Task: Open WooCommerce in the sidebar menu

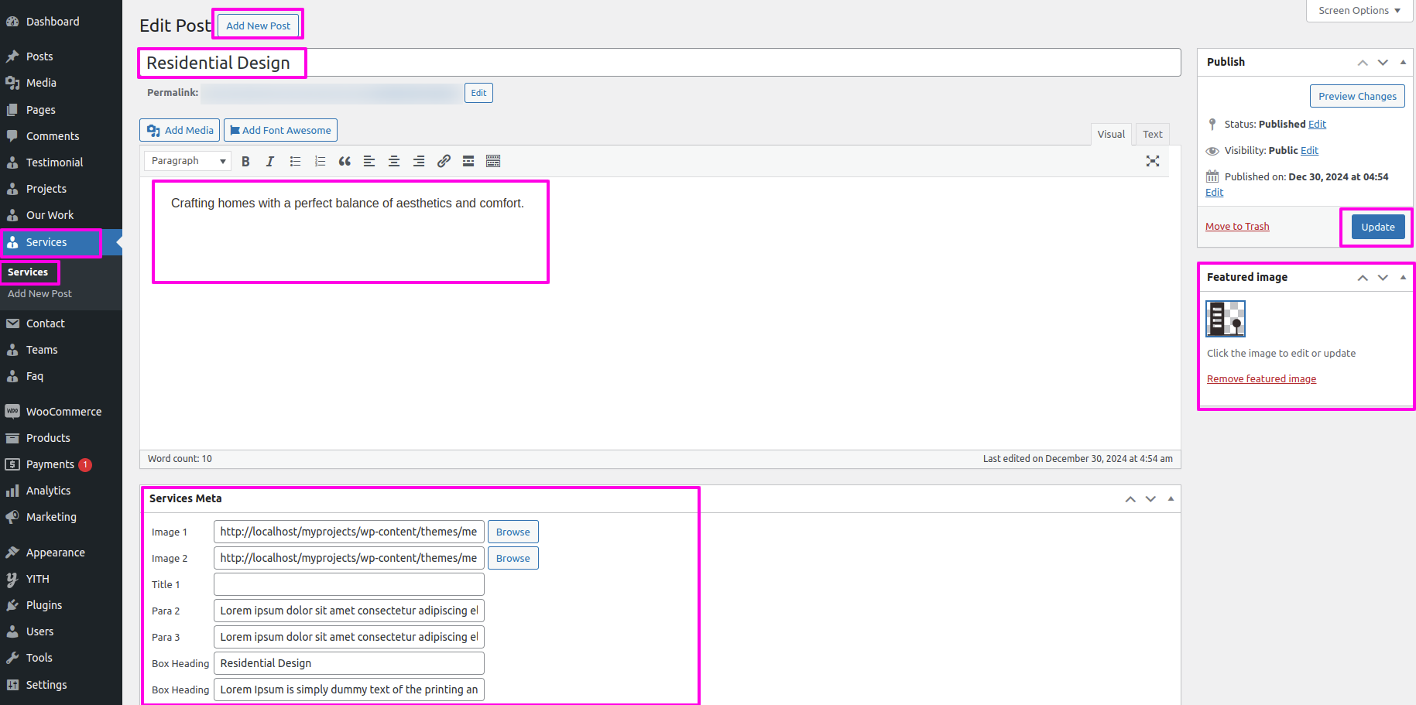Action: pyautogui.click(x=63, y=412)
